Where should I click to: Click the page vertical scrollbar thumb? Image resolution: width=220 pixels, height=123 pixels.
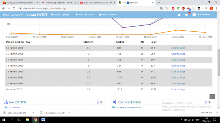coord(219,63)
